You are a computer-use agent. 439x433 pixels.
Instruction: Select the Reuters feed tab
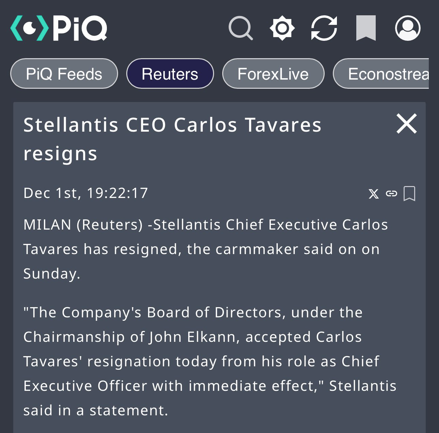click(x=170, y=74)
